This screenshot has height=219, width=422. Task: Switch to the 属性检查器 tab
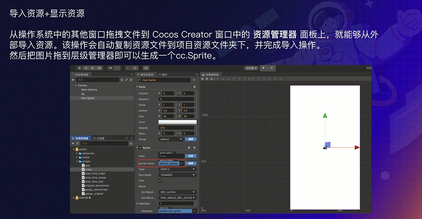pyautogui.click(x=145, y=75)
